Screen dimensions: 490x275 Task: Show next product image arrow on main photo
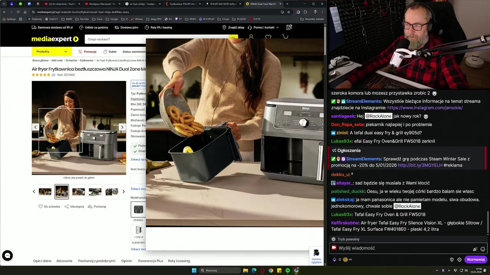(122, 127)
